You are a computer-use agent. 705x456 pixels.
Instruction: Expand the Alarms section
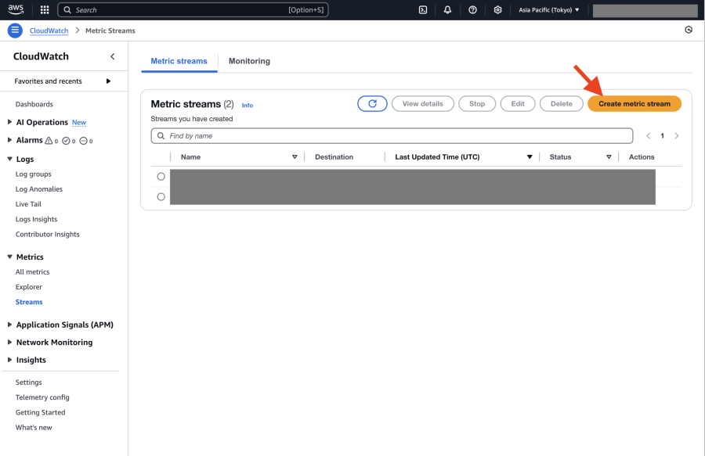point(9,140)
